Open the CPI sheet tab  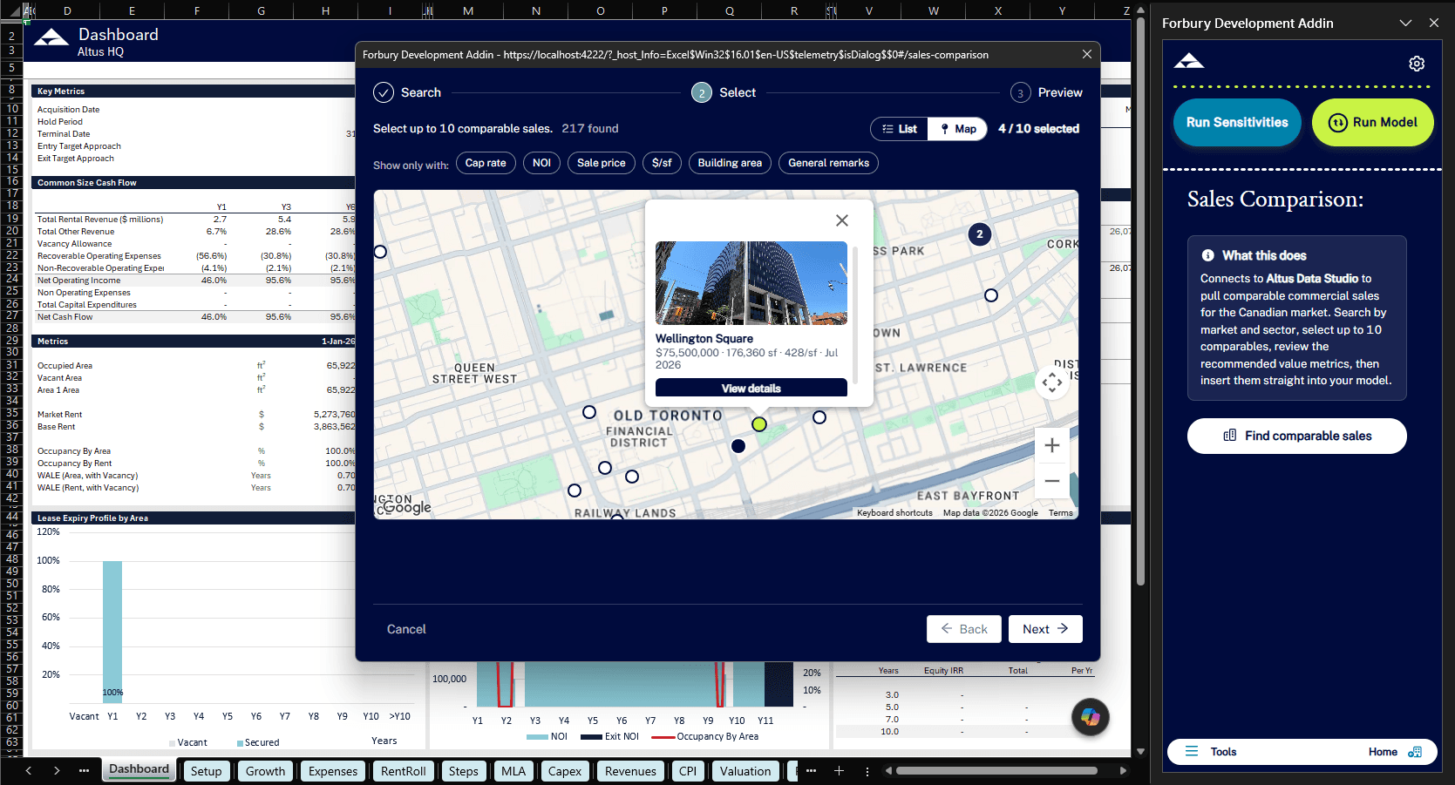688,771
